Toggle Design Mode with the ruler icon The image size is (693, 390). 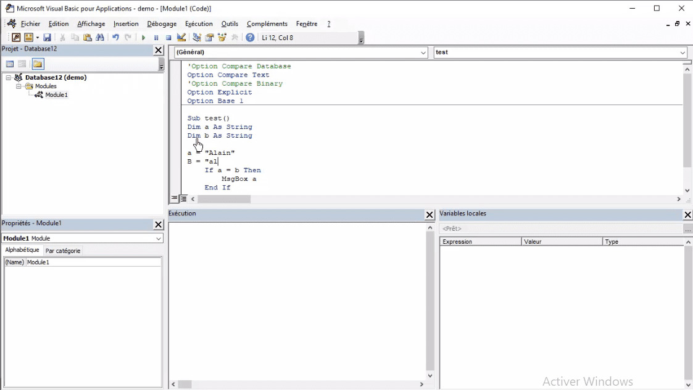(181, 38)
